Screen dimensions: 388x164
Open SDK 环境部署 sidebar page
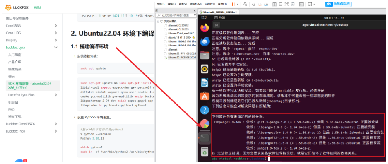(x=33, y=86)
